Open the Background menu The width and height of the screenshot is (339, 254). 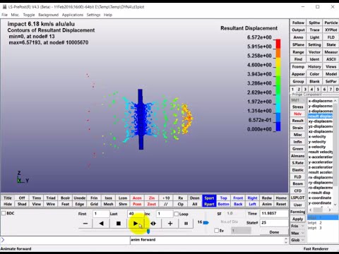pyautogui.click(x=49, y=15)
